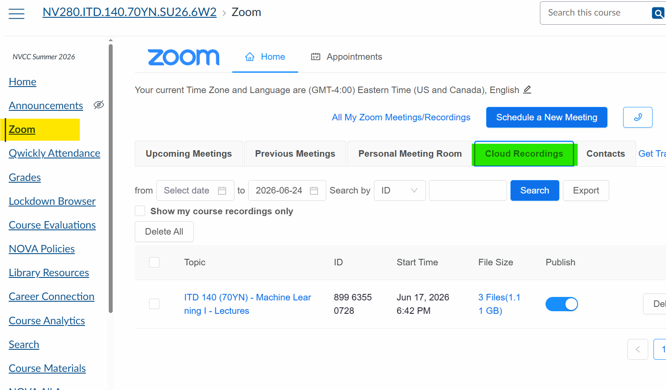Open Zoom in course navigation
This screenshot has height=390, width=666.
[x=22, y=129]
